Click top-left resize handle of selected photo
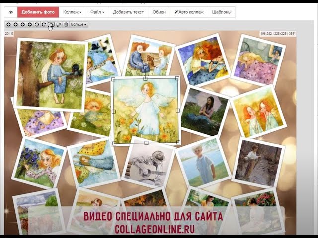 point(113,79)
